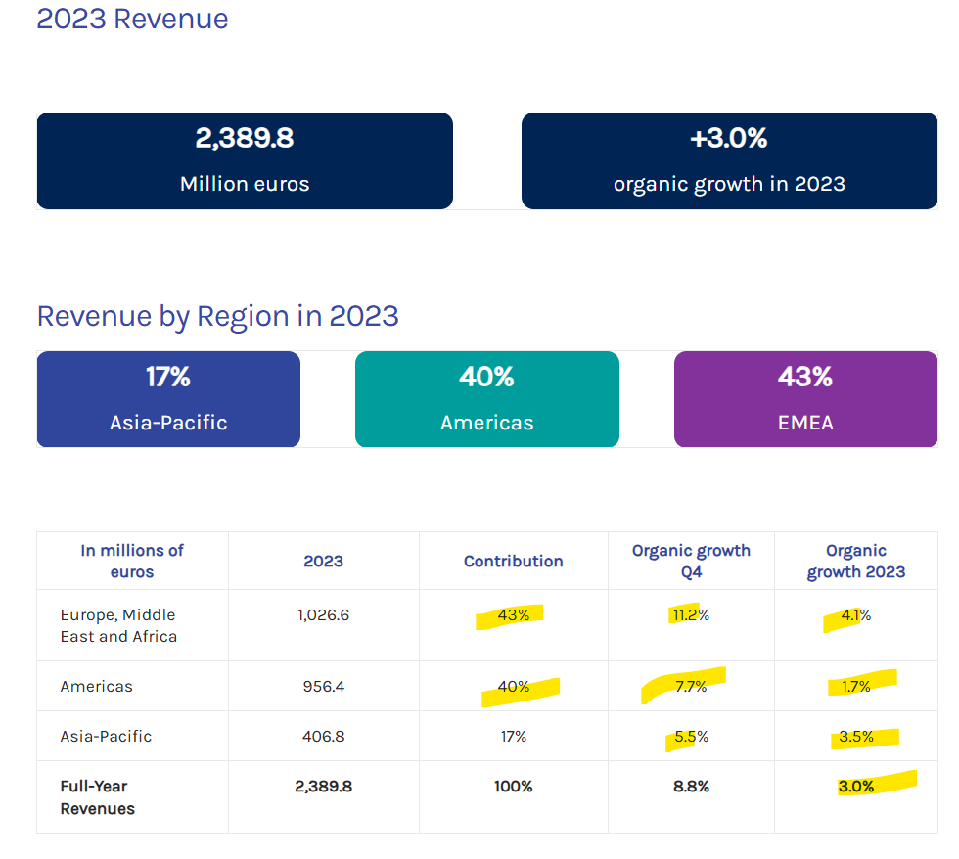Select the 40% Americas tile

coord(487,399)
